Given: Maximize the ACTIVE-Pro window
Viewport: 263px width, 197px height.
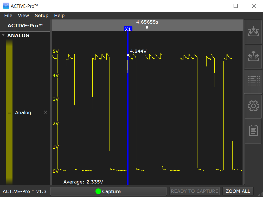Looking at the screenshot, I should coord(235,6).
